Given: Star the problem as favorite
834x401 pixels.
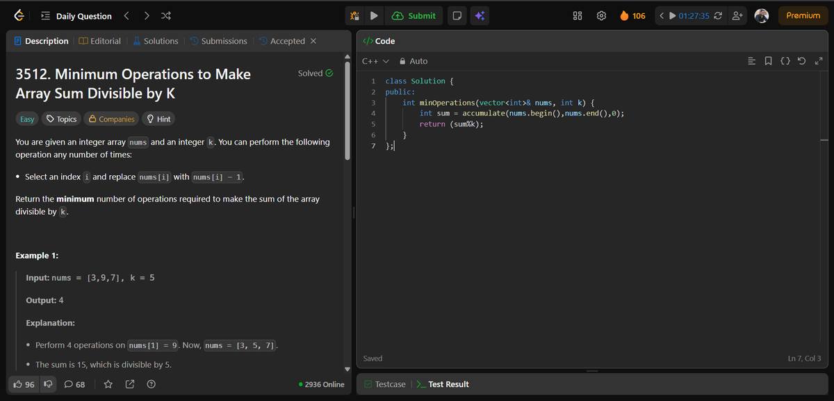Looking at the screenshot, I should (108, 384).
